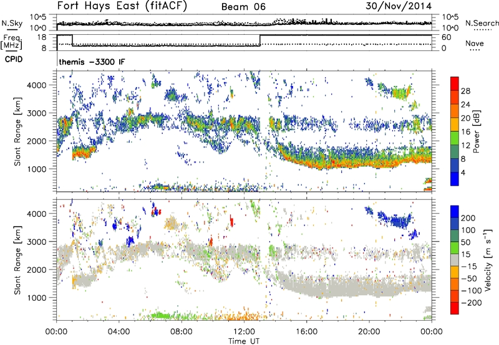Click the '-15' label on velocity color bar

point(469,266)
